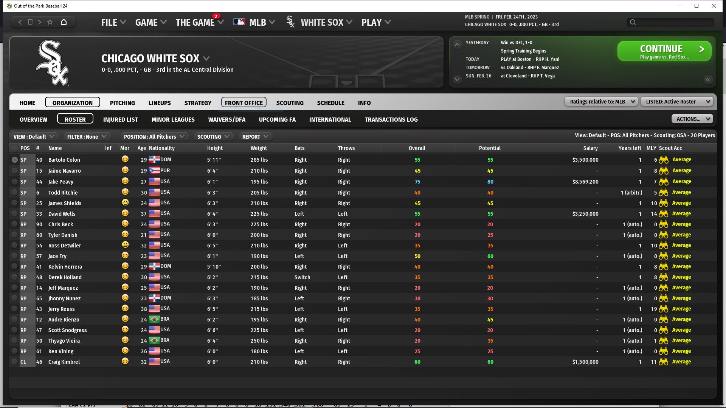Click the White Sox logo in menu bar
The image size is (726, 408).
point(290,22)
